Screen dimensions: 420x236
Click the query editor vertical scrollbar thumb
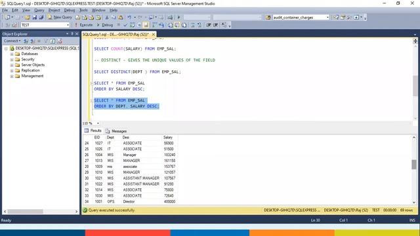click(415, 86)
